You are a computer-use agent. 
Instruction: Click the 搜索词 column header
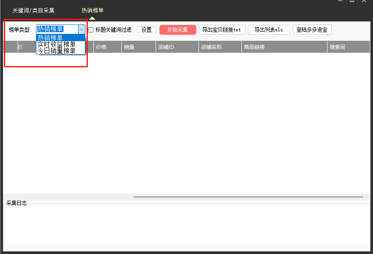349,47
